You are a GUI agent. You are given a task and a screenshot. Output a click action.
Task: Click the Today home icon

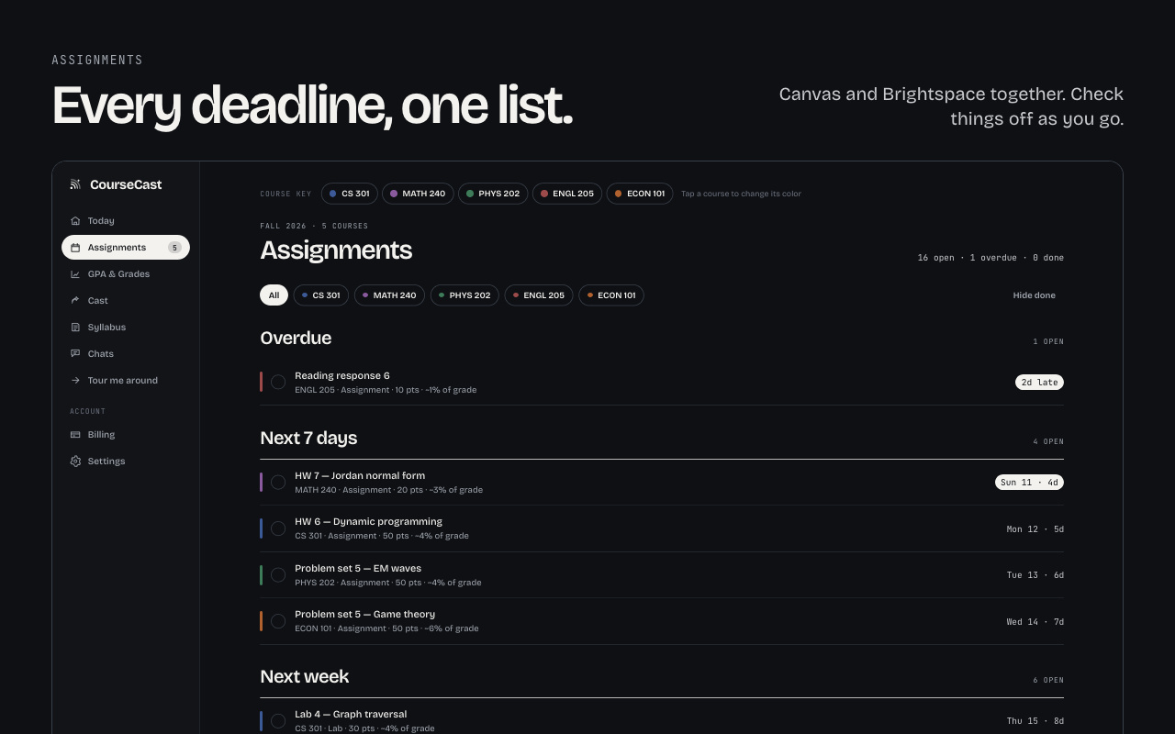click(75, 220)
